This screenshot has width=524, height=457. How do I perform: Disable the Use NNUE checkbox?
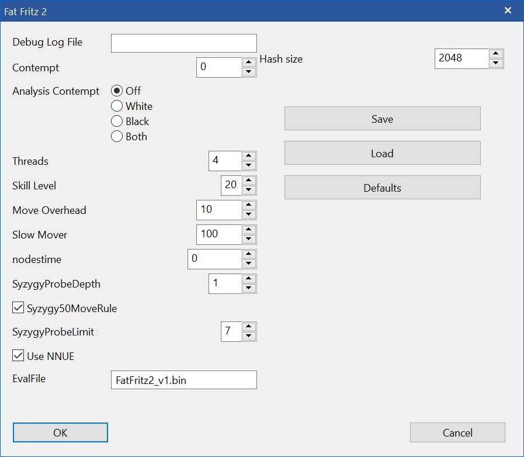18,356
